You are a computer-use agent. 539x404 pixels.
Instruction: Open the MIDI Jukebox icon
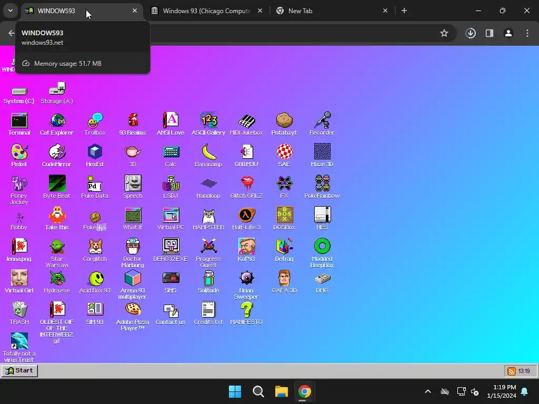[x=246, y=124]
